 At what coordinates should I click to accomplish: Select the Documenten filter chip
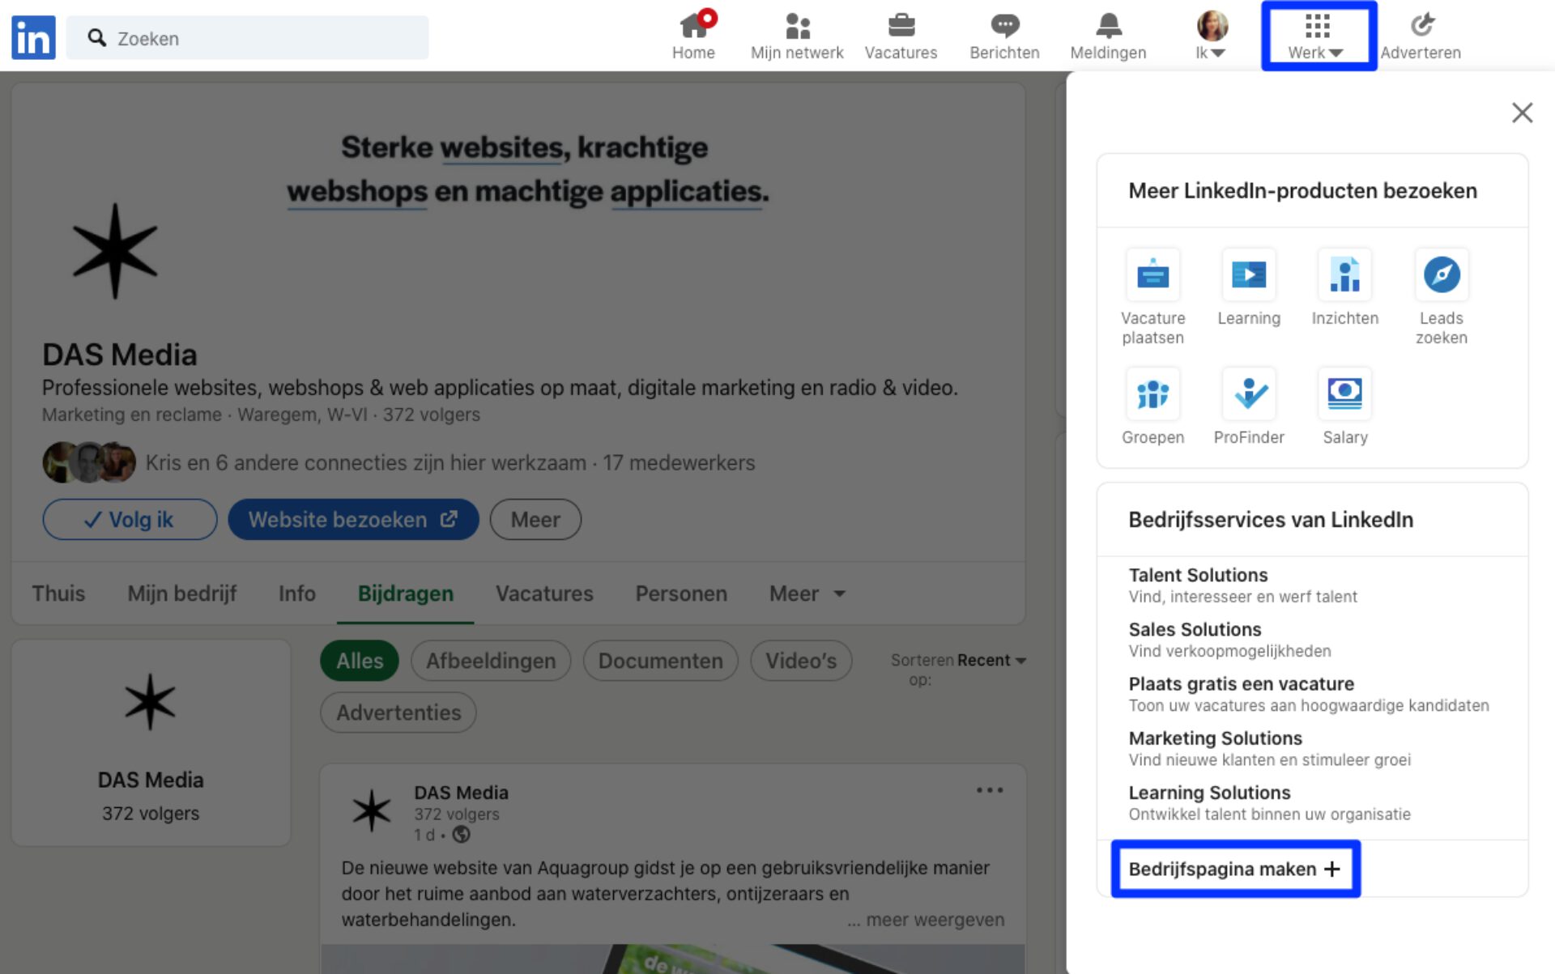click(660, 661)
